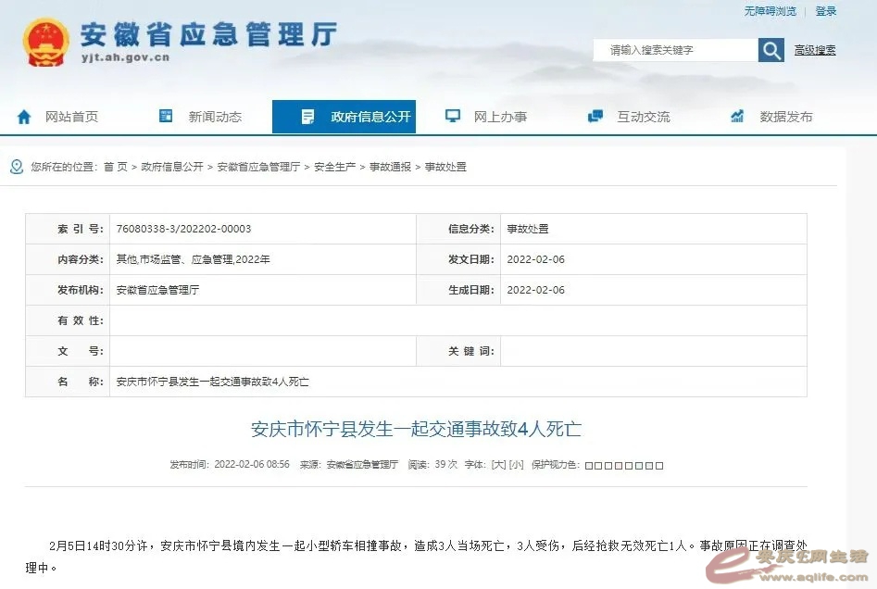Switch font size to 大

(x=498, y=465)
